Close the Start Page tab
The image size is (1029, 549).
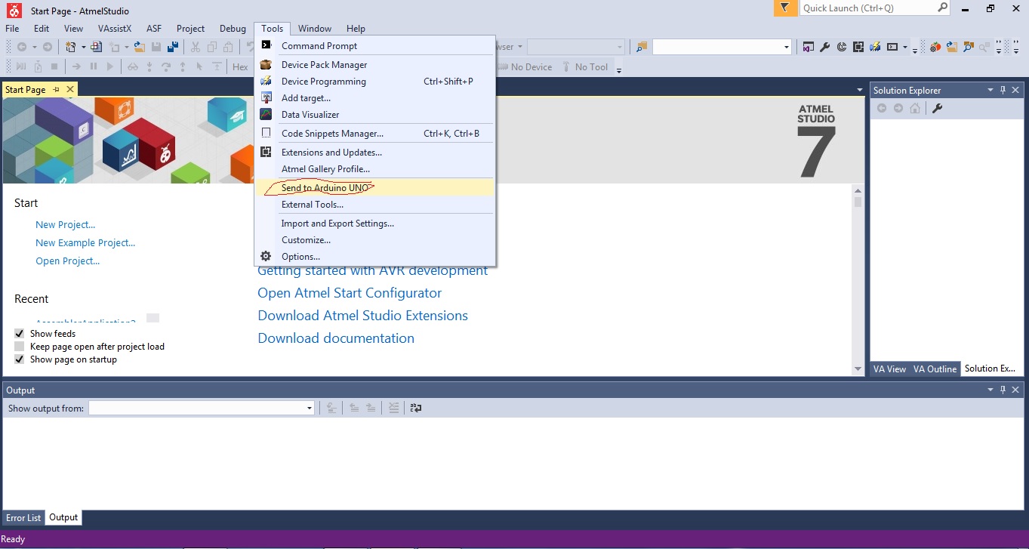70,89
